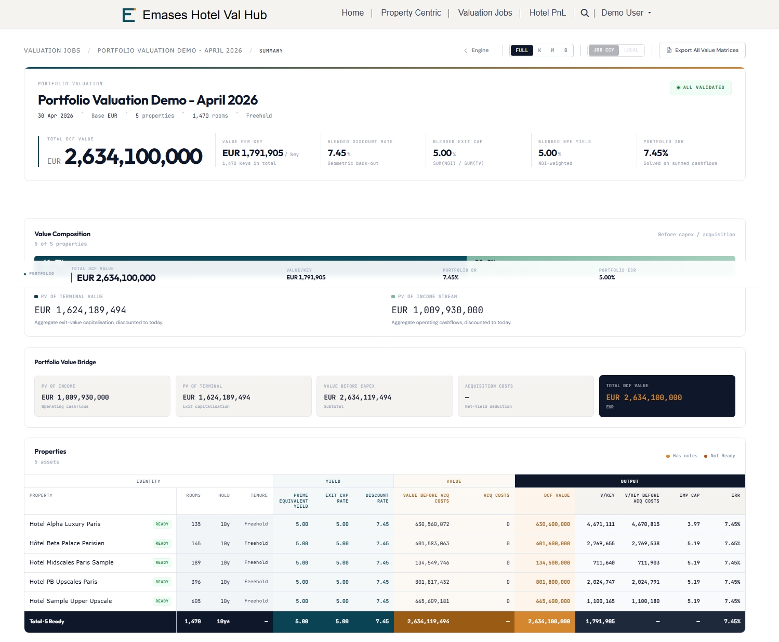Click the PV OF TERMINAL bridge card
Viewport: 779px width, 642px height.
click(x=244, y=396)
